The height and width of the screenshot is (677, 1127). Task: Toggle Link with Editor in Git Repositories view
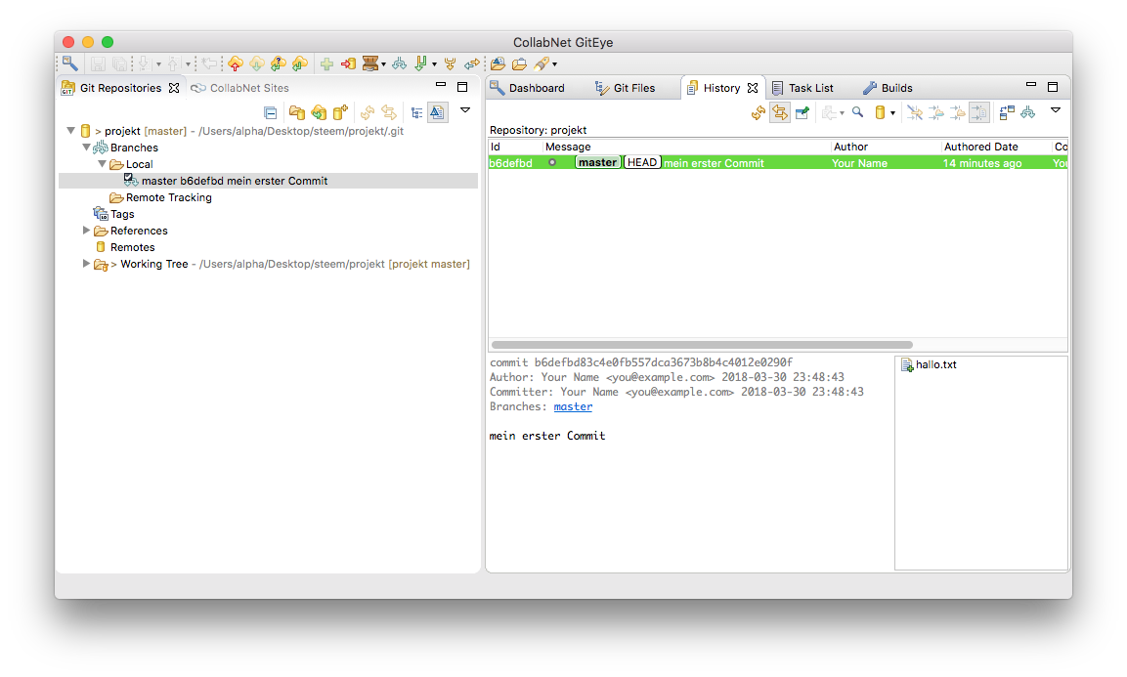pos(389,112)
